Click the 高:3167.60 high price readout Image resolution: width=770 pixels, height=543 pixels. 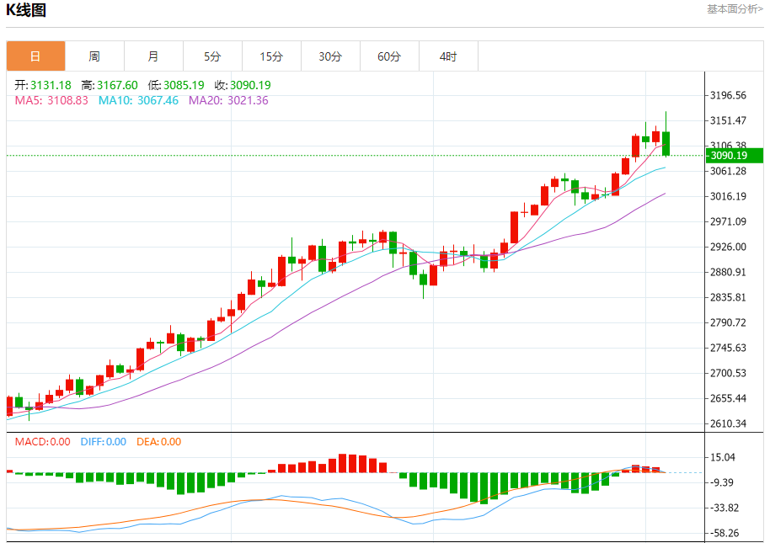point(110,85)
